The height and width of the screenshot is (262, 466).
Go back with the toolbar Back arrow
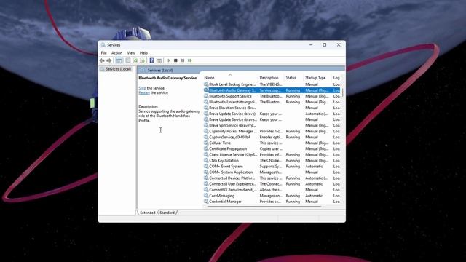102,60
